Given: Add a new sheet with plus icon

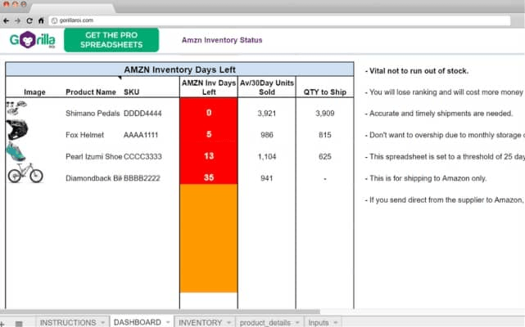Looking at the screenshot, I should (2, 324).
